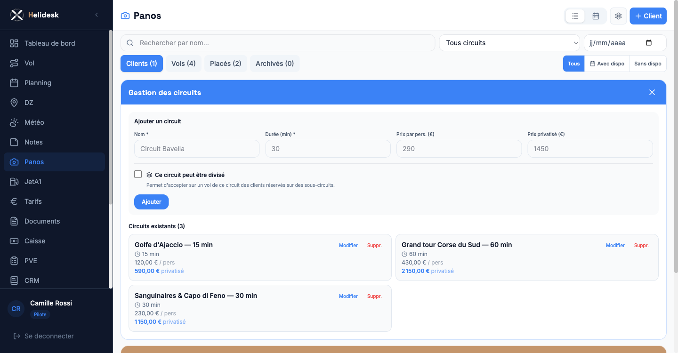Click the 'Rechercher par nom' search field
Viewport: 678px width, 353px height.
(x=278, y=43)
